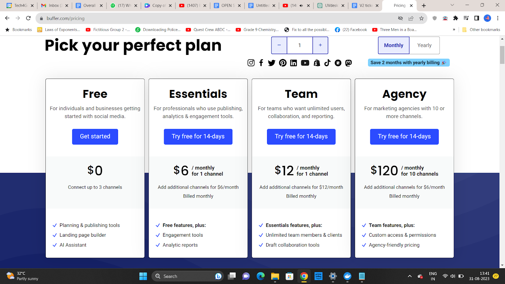Click the Pinterest channel icon
The height and width of the screenshot is (284, 505).
[283, 63]
